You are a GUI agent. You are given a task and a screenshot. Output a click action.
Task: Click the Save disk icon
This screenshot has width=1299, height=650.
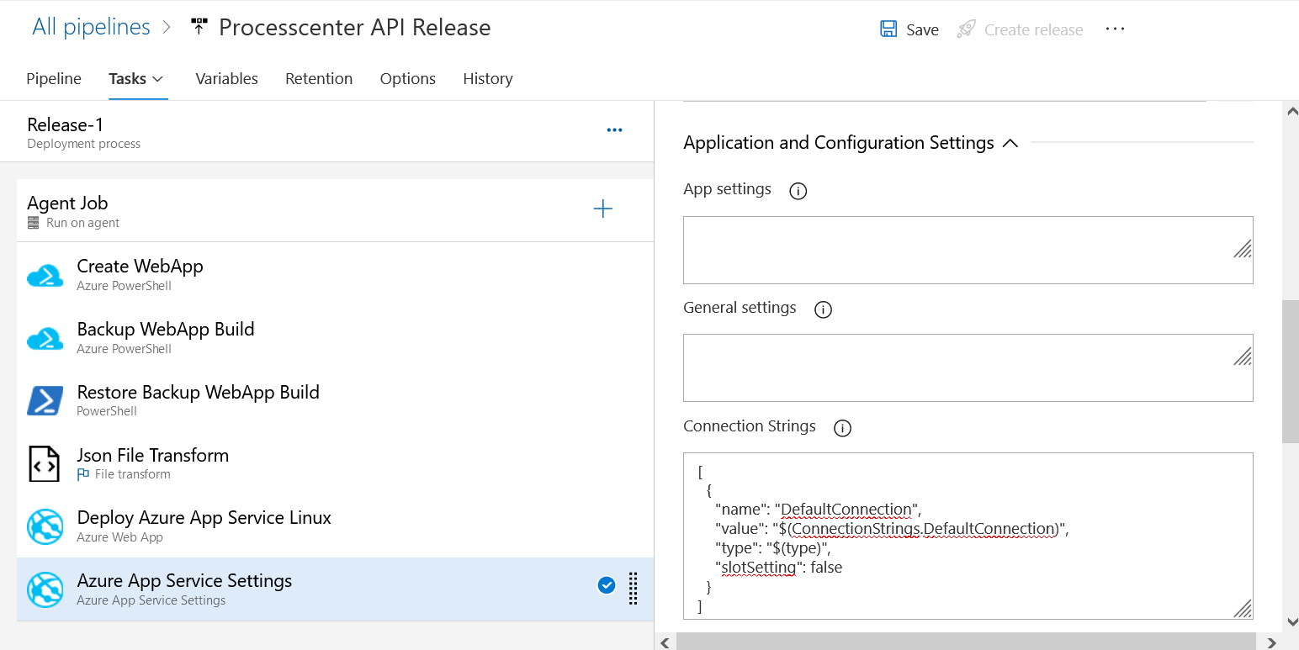[x=888, y=29]
